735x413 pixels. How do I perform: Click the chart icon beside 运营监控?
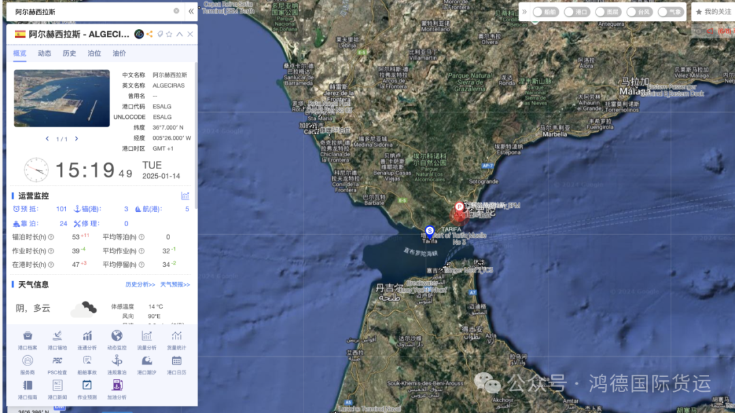click(185, 196)
